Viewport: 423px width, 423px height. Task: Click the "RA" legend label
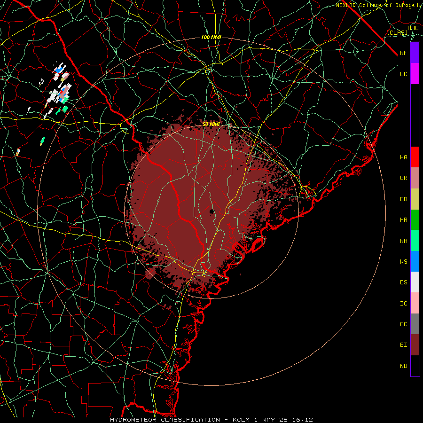(404, 241)
